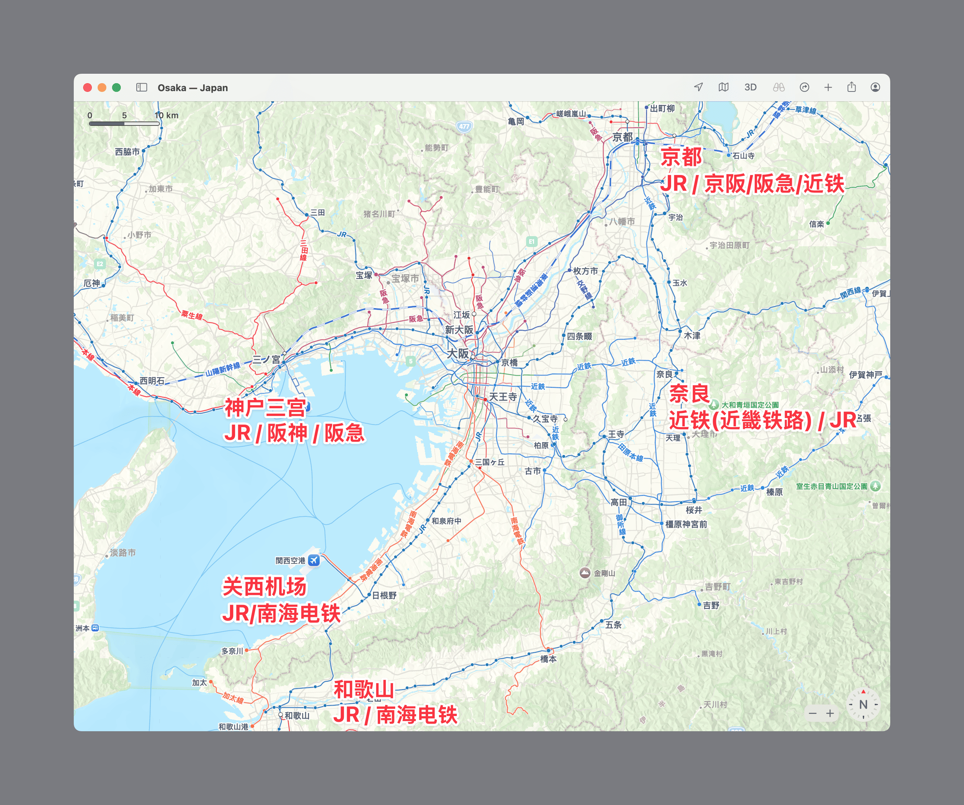The image size is (964, 805).
Task: Open the map mode chooser icon
Action: coord(724,87)
